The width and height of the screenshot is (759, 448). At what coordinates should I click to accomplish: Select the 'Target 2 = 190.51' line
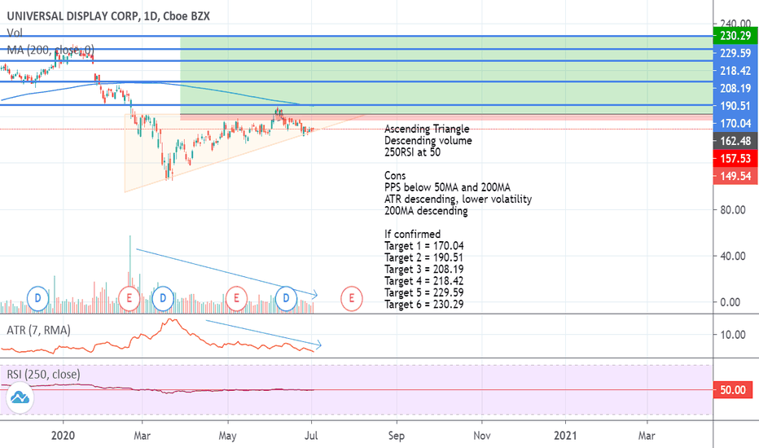[424, 257]
